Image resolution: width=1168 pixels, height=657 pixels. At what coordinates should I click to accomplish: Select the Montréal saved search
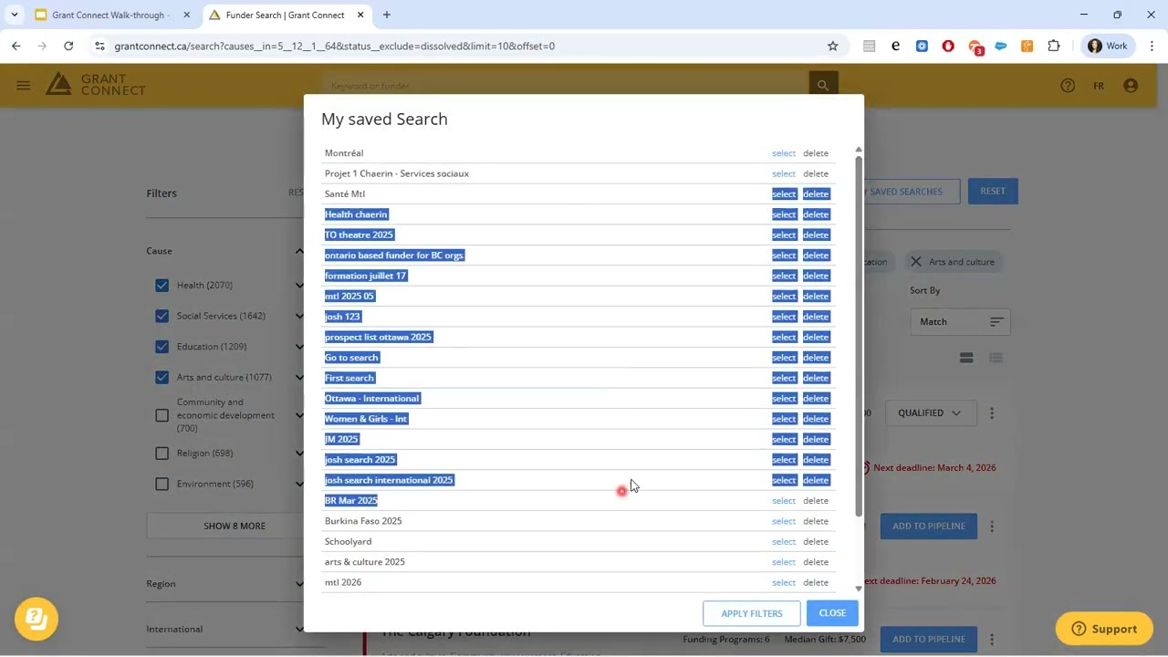(784, 153)
